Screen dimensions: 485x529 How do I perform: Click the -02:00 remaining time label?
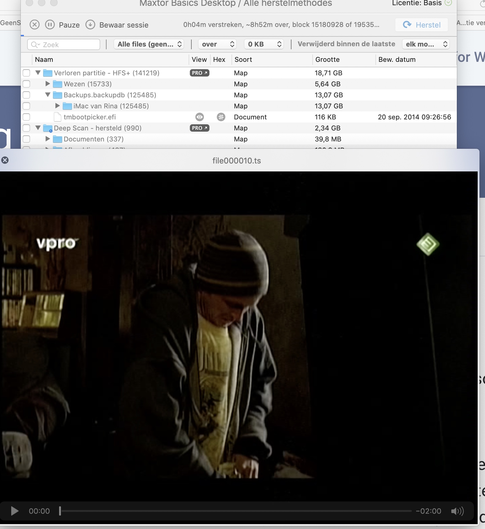click(x=428, y=511)
